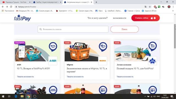Open the Canva bookmark
Image resolution: width=176 pixels, height=99 pixels.
(x=132, y=11)
